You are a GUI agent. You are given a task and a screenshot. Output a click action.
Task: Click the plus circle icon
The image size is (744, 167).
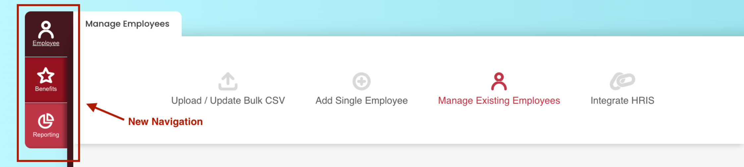point(361,81)
